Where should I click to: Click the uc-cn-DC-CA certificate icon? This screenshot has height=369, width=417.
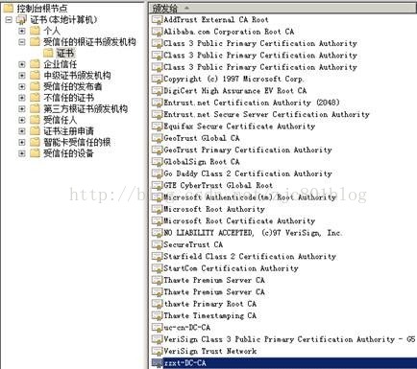157,327
